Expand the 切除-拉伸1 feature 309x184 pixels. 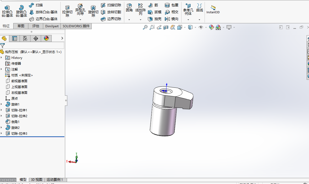[x=1, y=110]
